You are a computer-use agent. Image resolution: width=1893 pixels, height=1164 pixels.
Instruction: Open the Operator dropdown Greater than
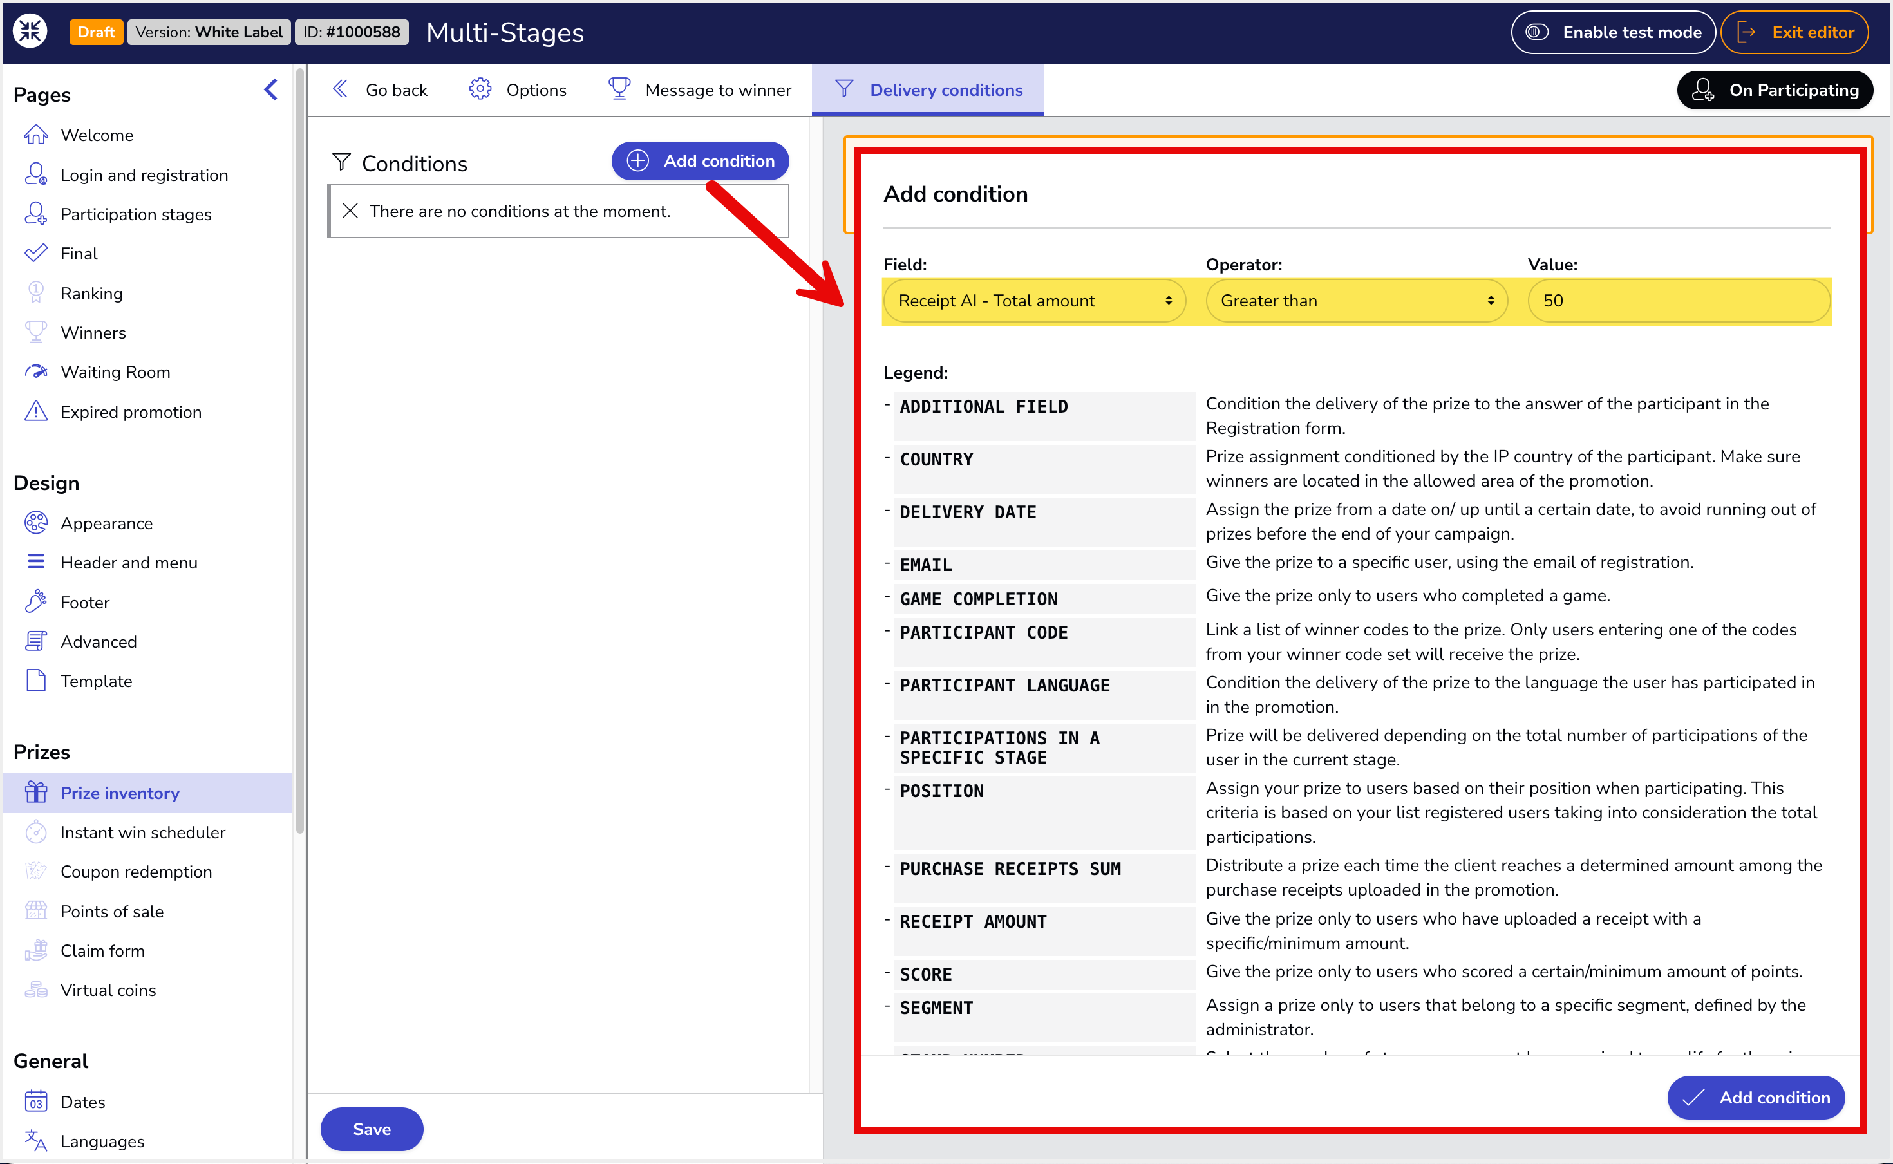[1357, 301]
